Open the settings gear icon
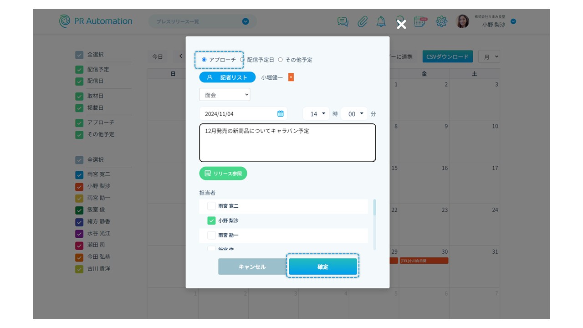583x328 pixels. point(441,21)
